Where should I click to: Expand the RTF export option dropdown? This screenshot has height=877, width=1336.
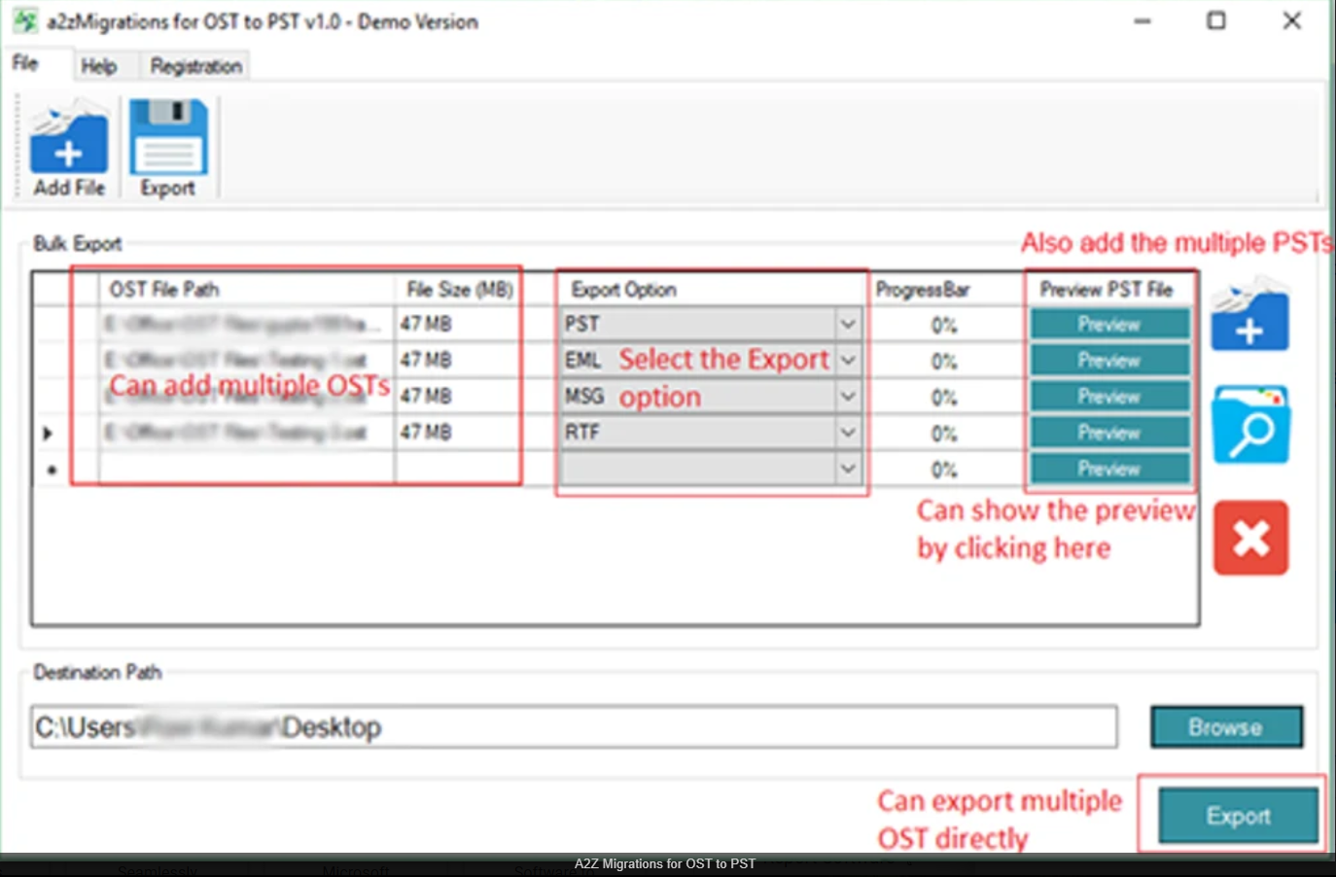pos(848,432)
